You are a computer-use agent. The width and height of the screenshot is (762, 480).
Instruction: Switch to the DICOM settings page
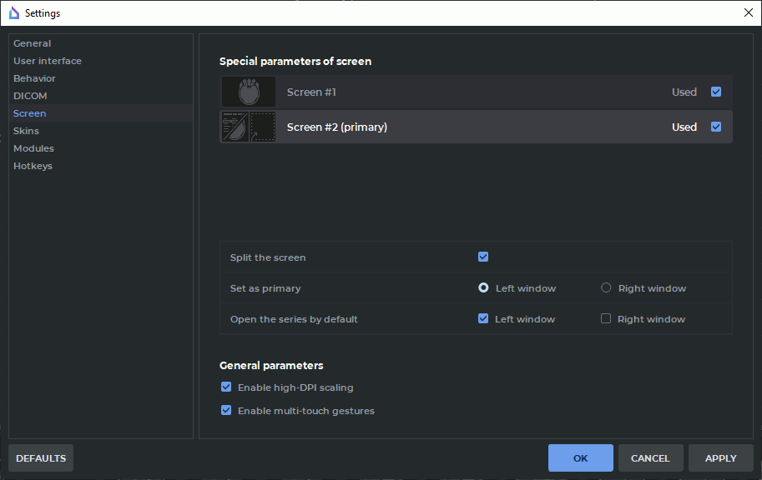point(30,96)
